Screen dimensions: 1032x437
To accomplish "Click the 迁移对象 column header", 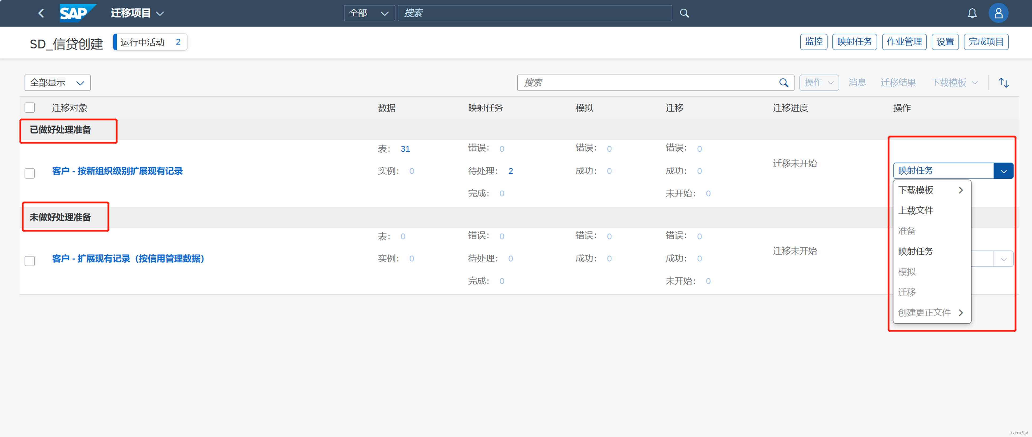I will click(x=69, y=108).
